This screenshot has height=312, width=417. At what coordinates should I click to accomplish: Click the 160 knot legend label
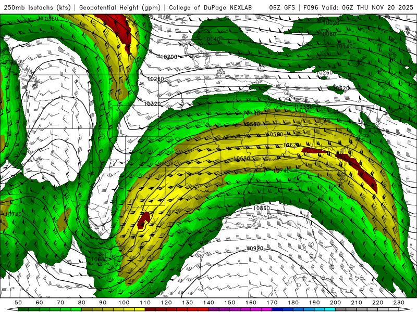click(x=251, y=303)
